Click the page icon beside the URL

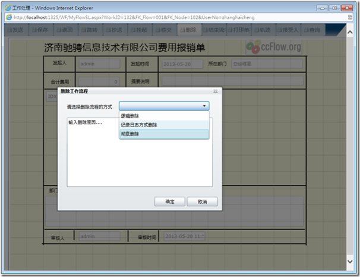point(9,17)
